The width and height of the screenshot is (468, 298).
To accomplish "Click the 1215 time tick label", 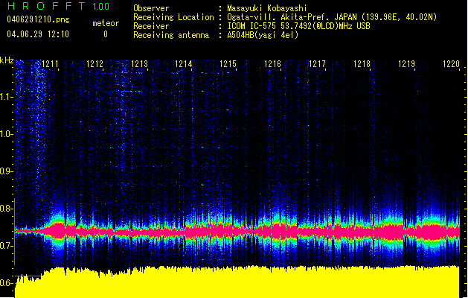I will [228, 65].
